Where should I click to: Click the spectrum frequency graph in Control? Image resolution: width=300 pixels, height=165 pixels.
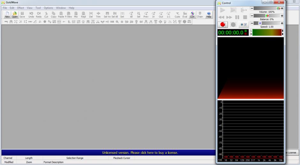[x=251, y=131]
